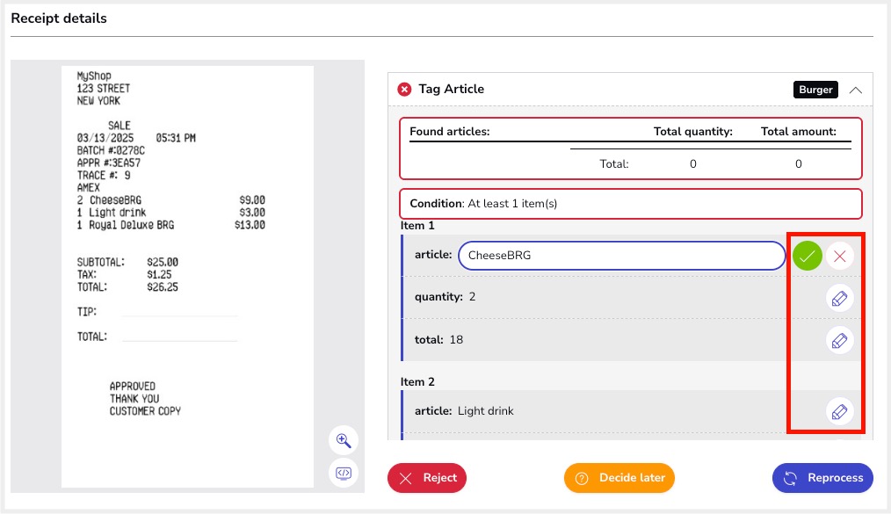Open the receipt code view icon
891x514 pixels.
(x=344, y=473)
